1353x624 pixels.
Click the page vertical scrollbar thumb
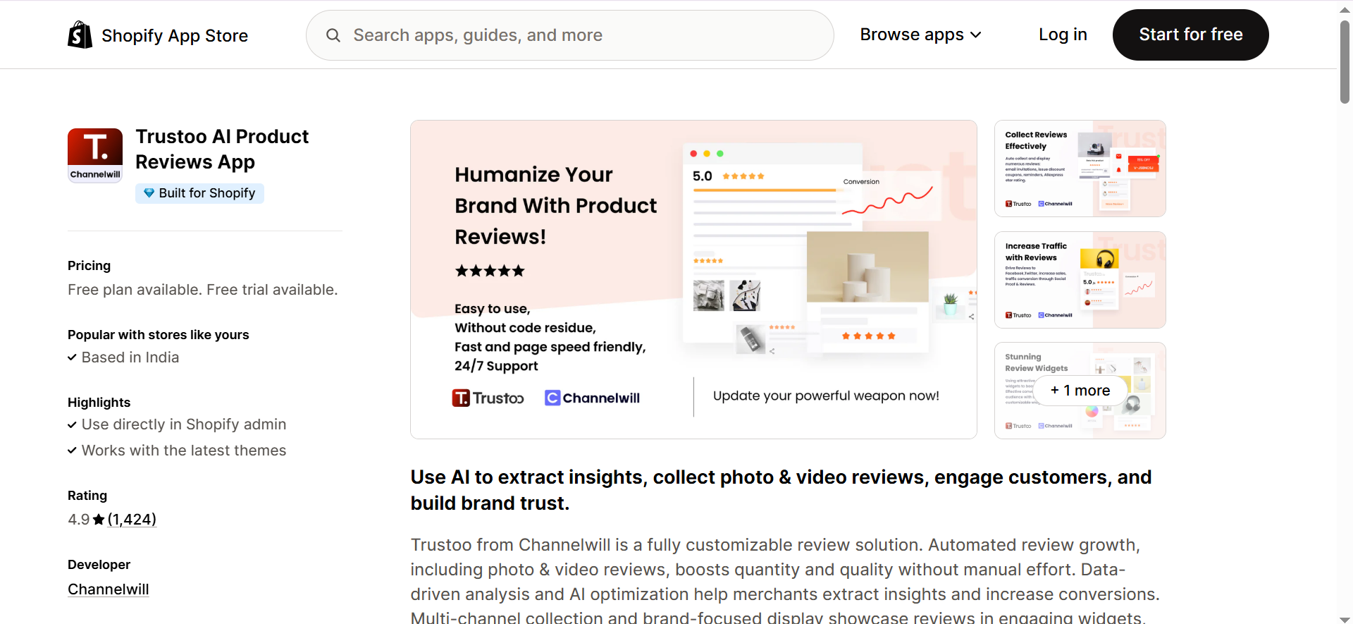pos(1345,62)
